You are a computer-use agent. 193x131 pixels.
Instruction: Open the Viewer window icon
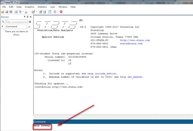point(20,12)
